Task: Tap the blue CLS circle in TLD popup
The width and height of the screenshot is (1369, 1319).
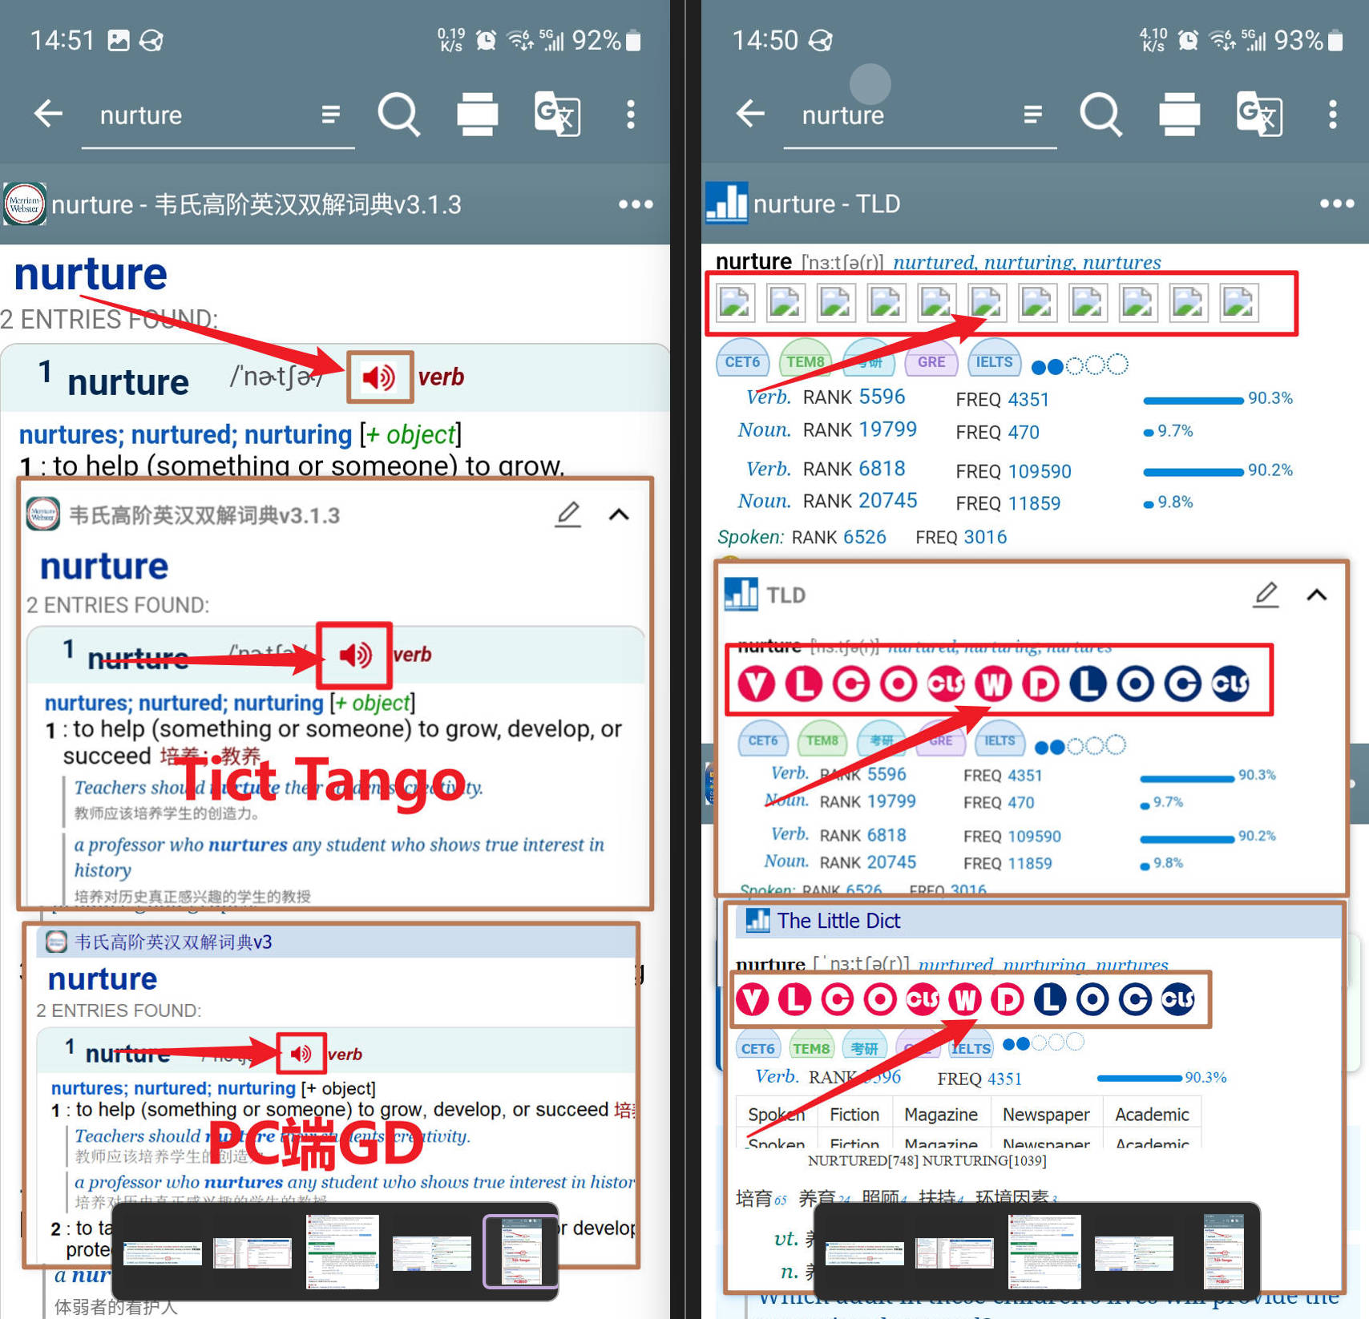Action: (x=1230, y=684)
